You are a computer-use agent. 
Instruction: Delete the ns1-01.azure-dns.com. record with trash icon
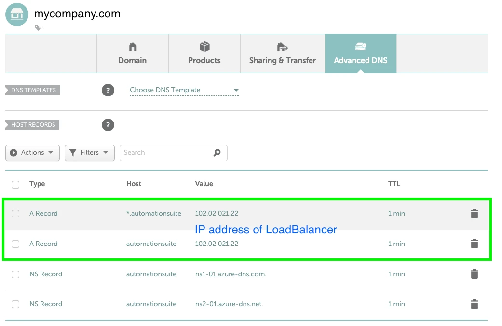click(475, 274)
